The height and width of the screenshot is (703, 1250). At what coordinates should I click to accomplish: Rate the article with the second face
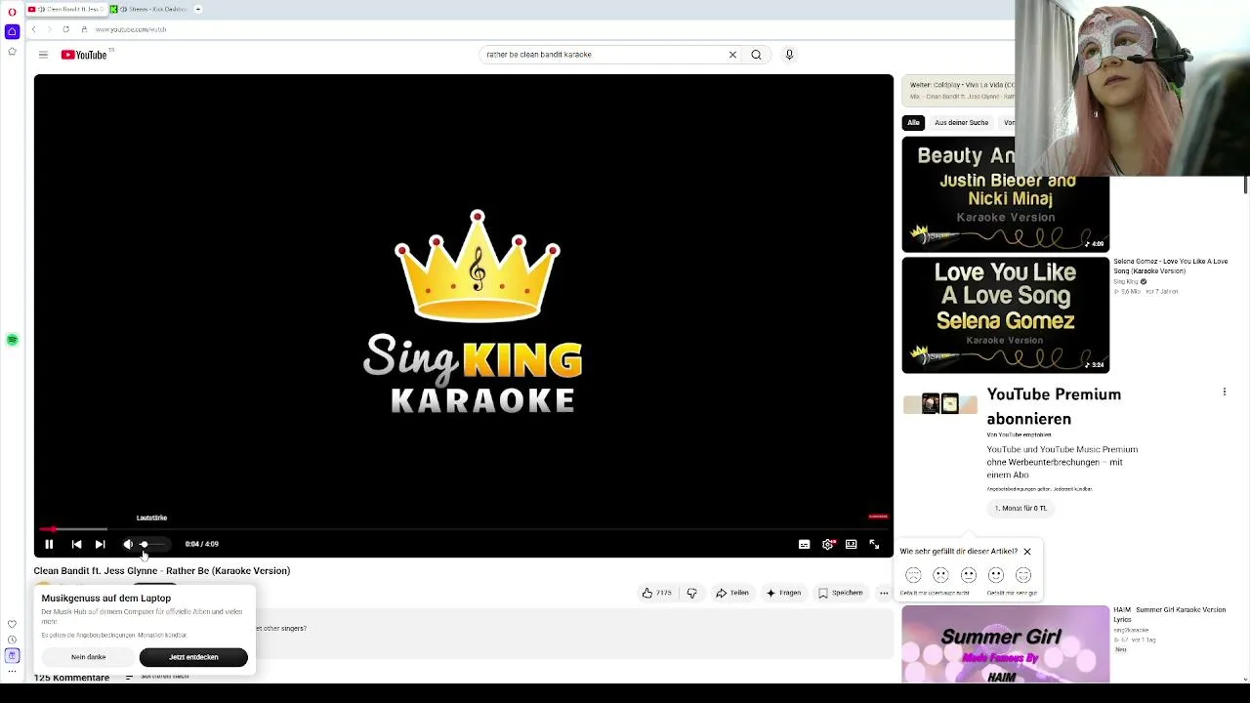(940, 575)
